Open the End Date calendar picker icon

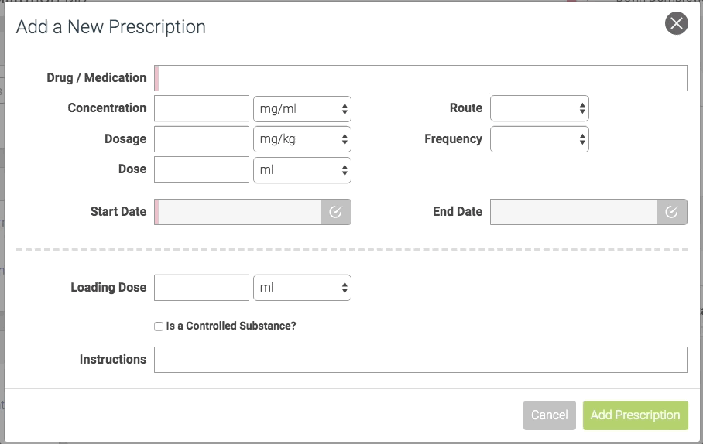671,212
